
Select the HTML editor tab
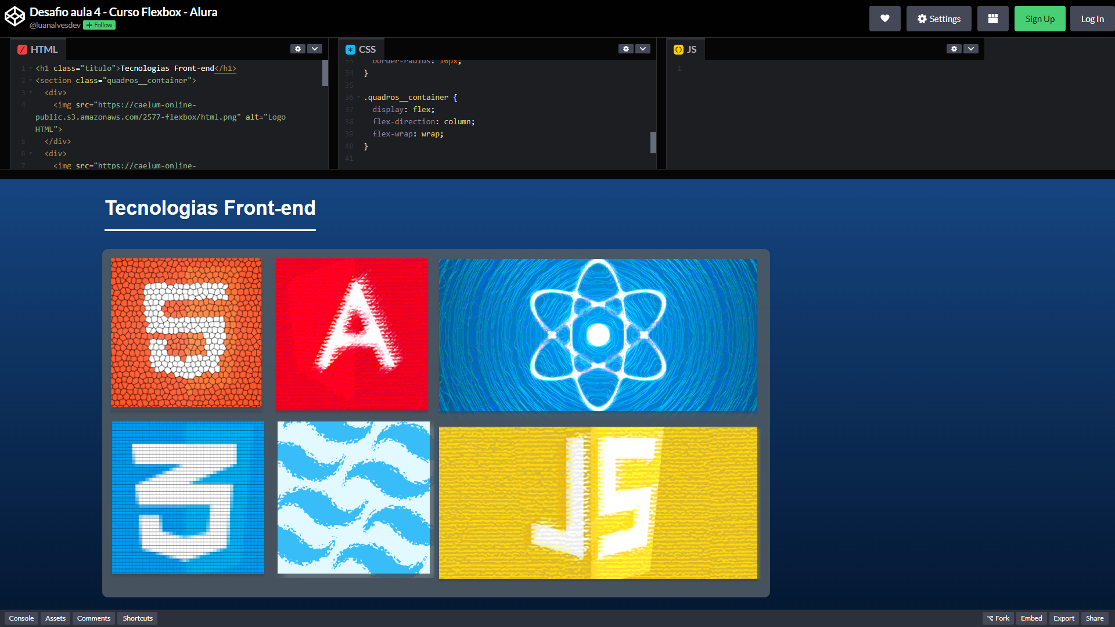point(38,49)
